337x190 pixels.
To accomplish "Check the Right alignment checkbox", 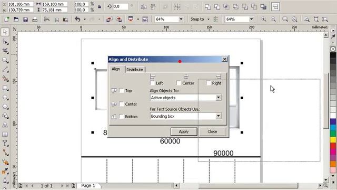I will pyautogui.click(x=209, y=83).
